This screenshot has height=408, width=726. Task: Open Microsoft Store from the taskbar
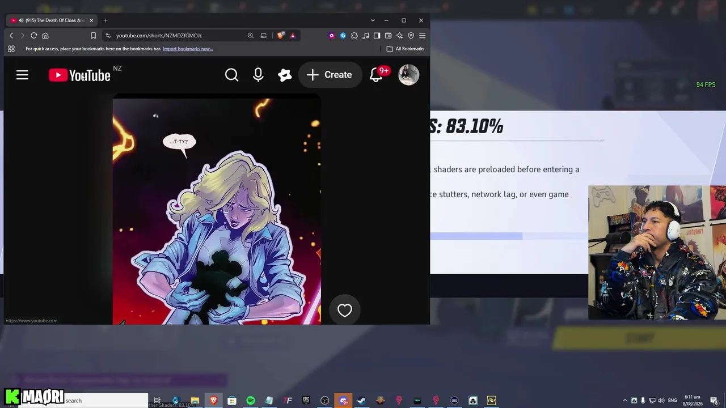click(x=232, y=401)
